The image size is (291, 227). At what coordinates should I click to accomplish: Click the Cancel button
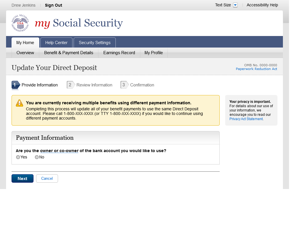click(47, 179)
